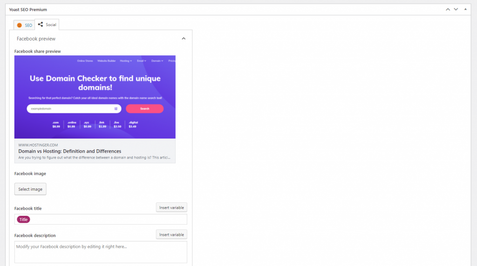Click the preview title 'Domain vs Hosting'
This screenshot has height=266, width=477.
point(70,151)
